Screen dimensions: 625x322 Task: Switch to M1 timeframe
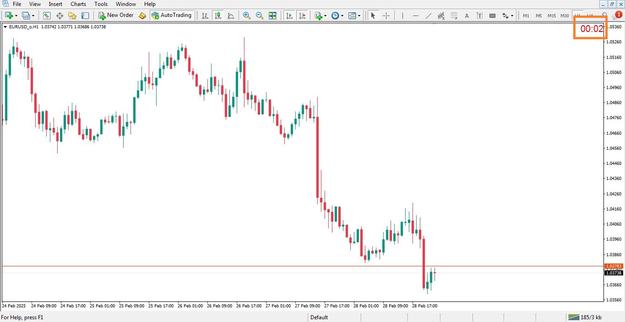point(526,16)
